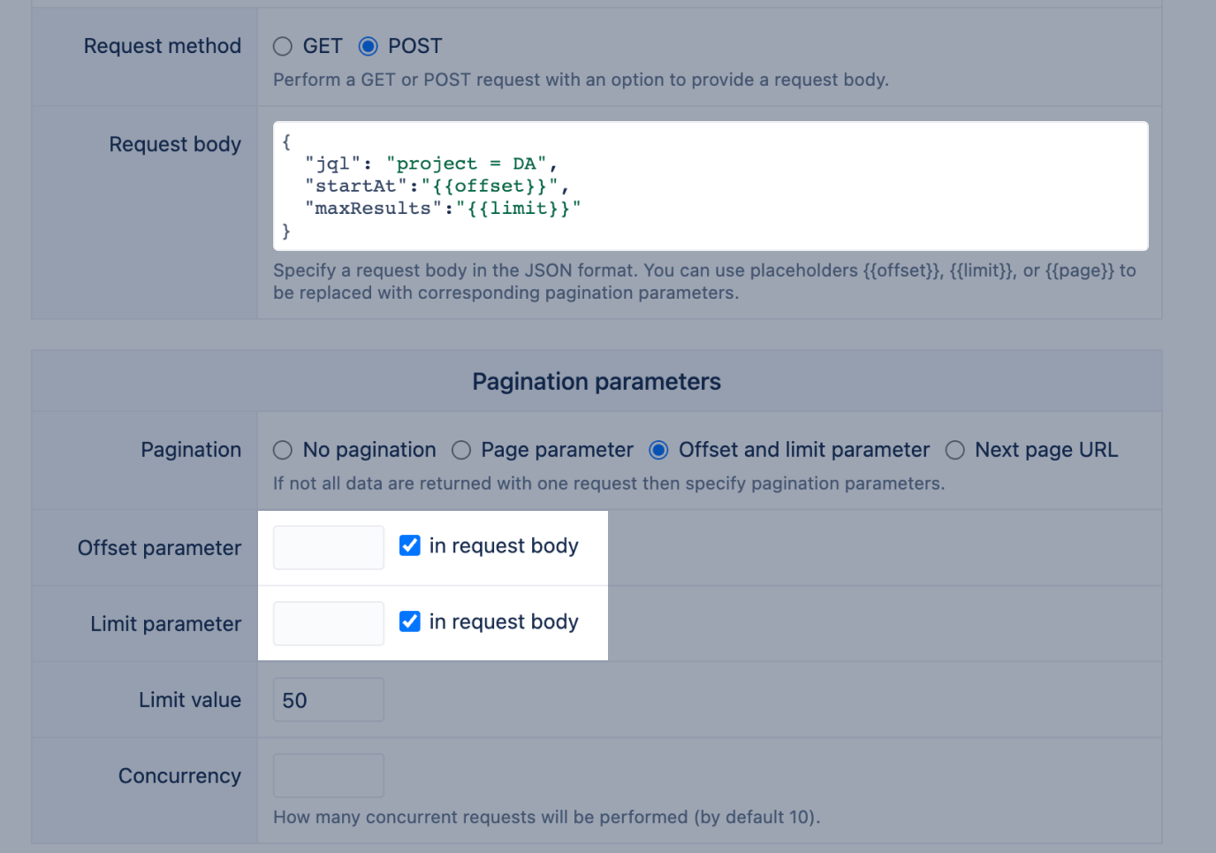Disable in request body for Limit parameter
1216x853 pixels.
click(409, 621)
